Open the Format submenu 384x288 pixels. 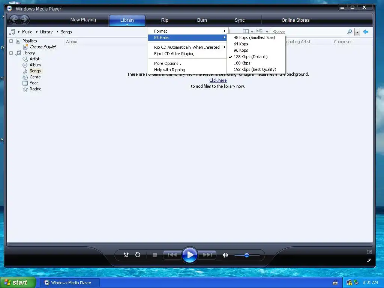pos(187,31)
